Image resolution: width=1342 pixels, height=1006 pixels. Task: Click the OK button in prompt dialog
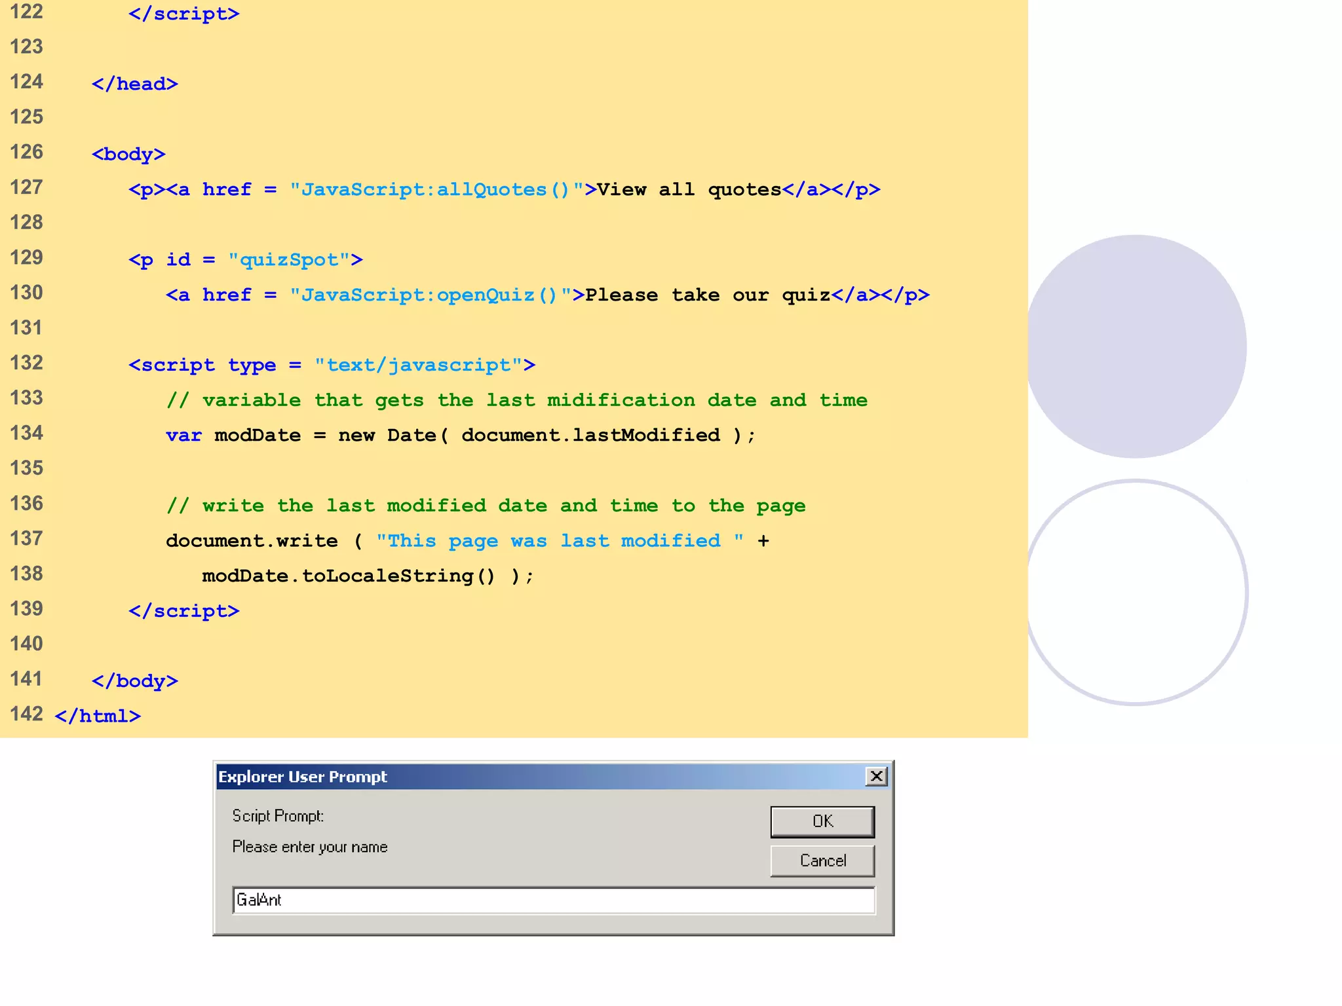point(822,821)
